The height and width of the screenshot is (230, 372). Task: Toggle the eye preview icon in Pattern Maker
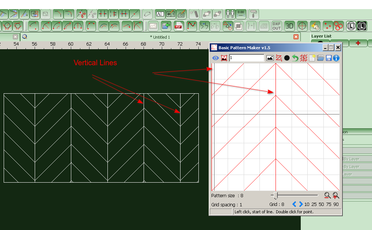tap(216, 58)
